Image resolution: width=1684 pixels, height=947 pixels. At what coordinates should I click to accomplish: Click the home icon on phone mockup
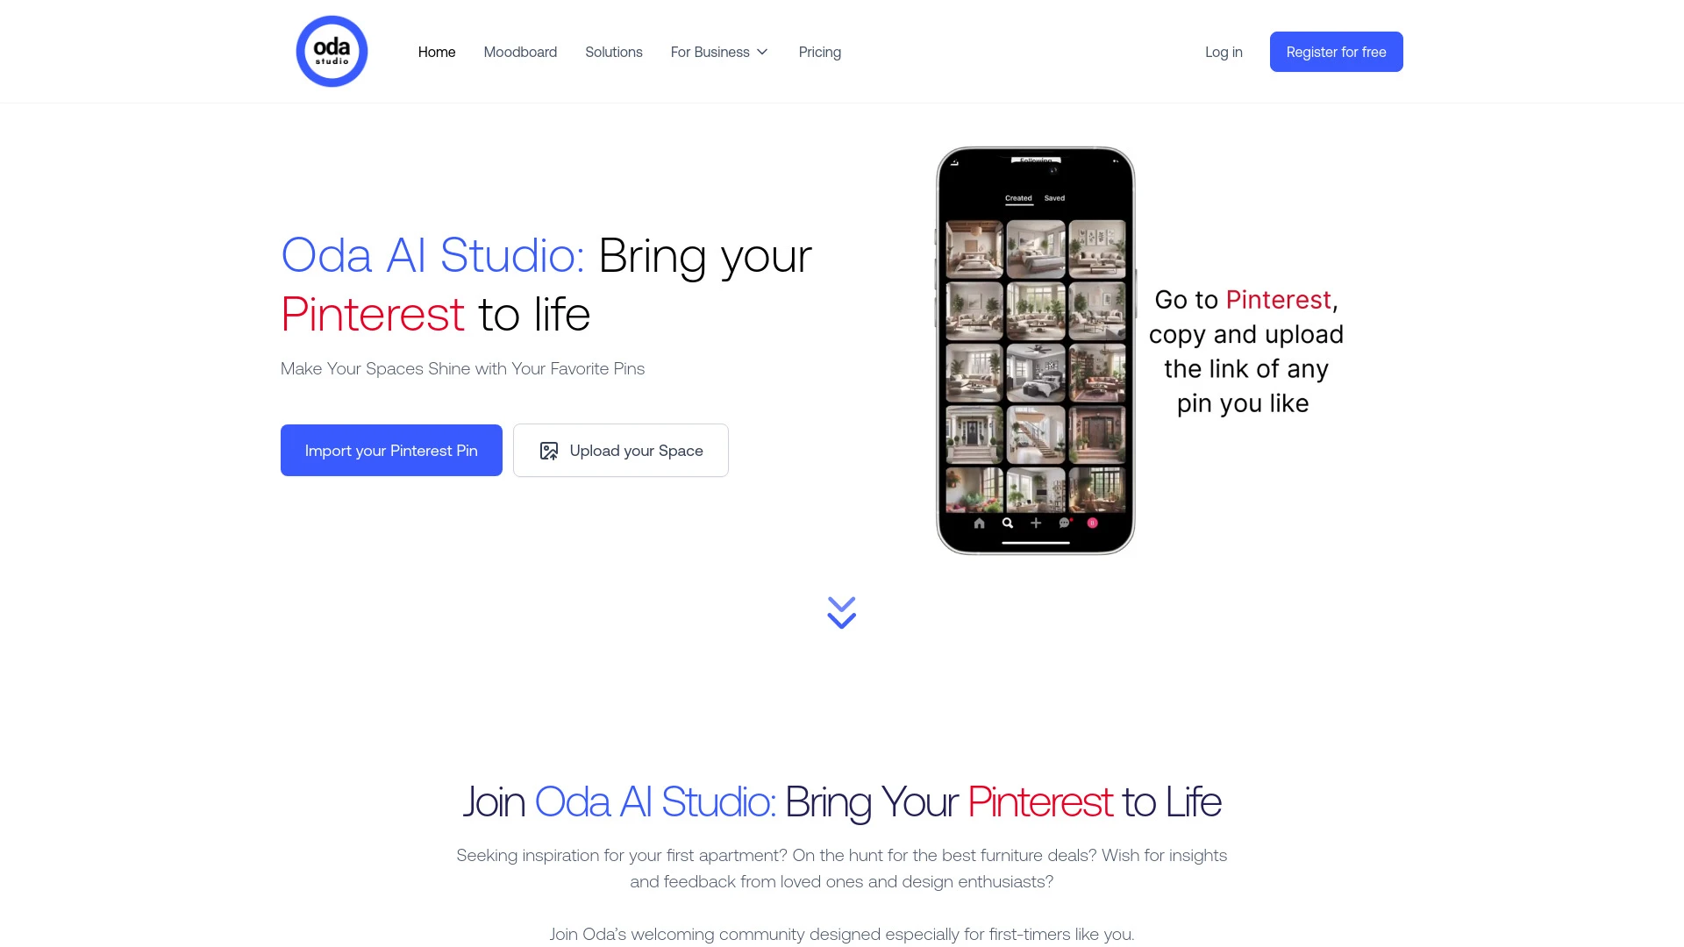point(979,523)
